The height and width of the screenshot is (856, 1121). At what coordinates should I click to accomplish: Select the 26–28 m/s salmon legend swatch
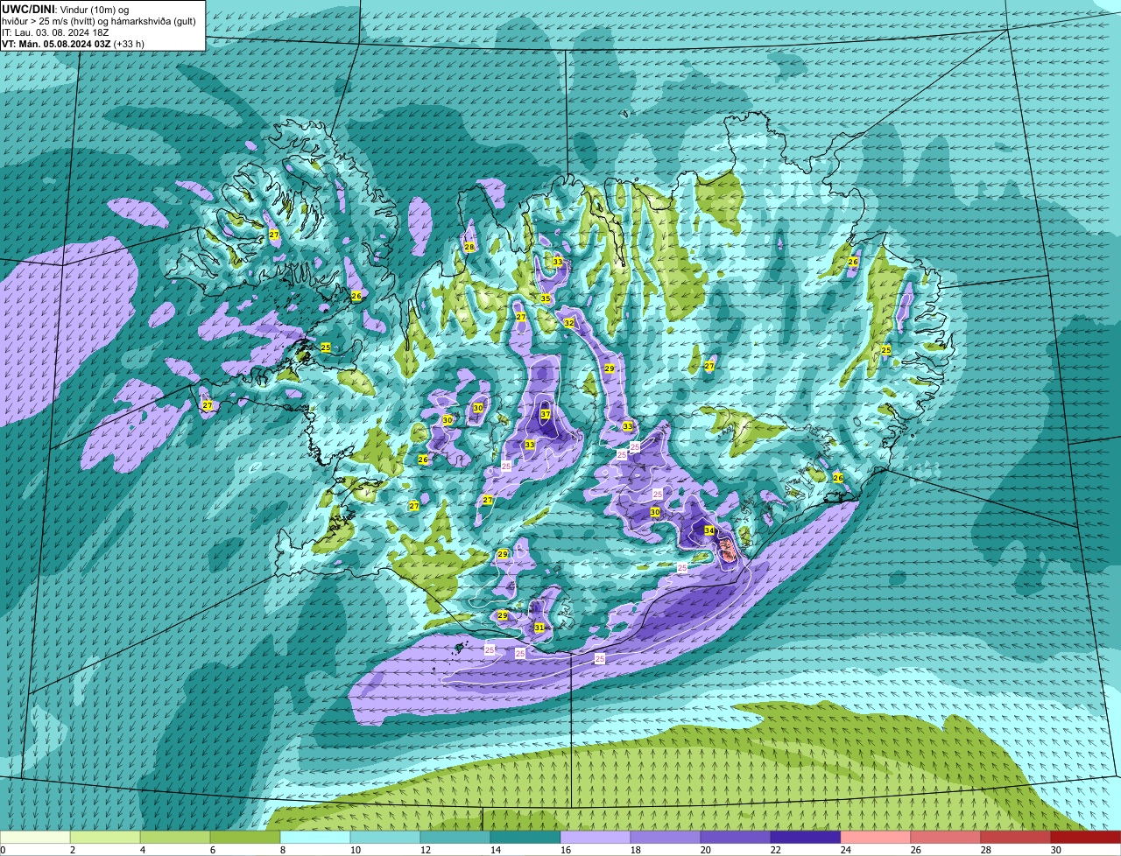946,838
